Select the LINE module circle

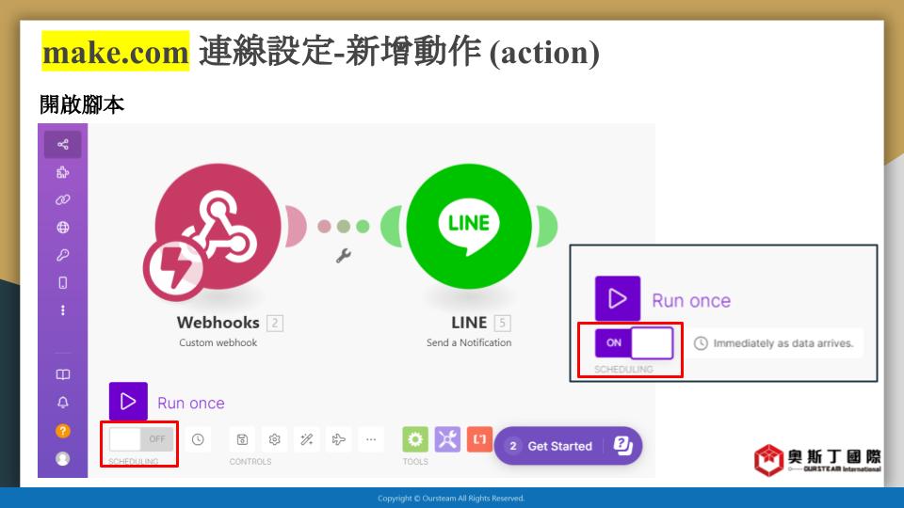[469, 227]
